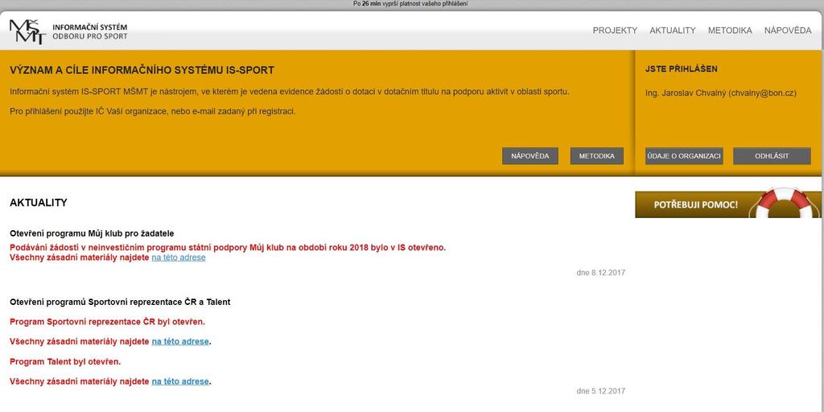Click logged-in user 'Ing. Jaroslav Chvalný (chvalny@bon.cz)'
Image resolution: width=824 pixels, height=412 pixels.
click(720, 93)
